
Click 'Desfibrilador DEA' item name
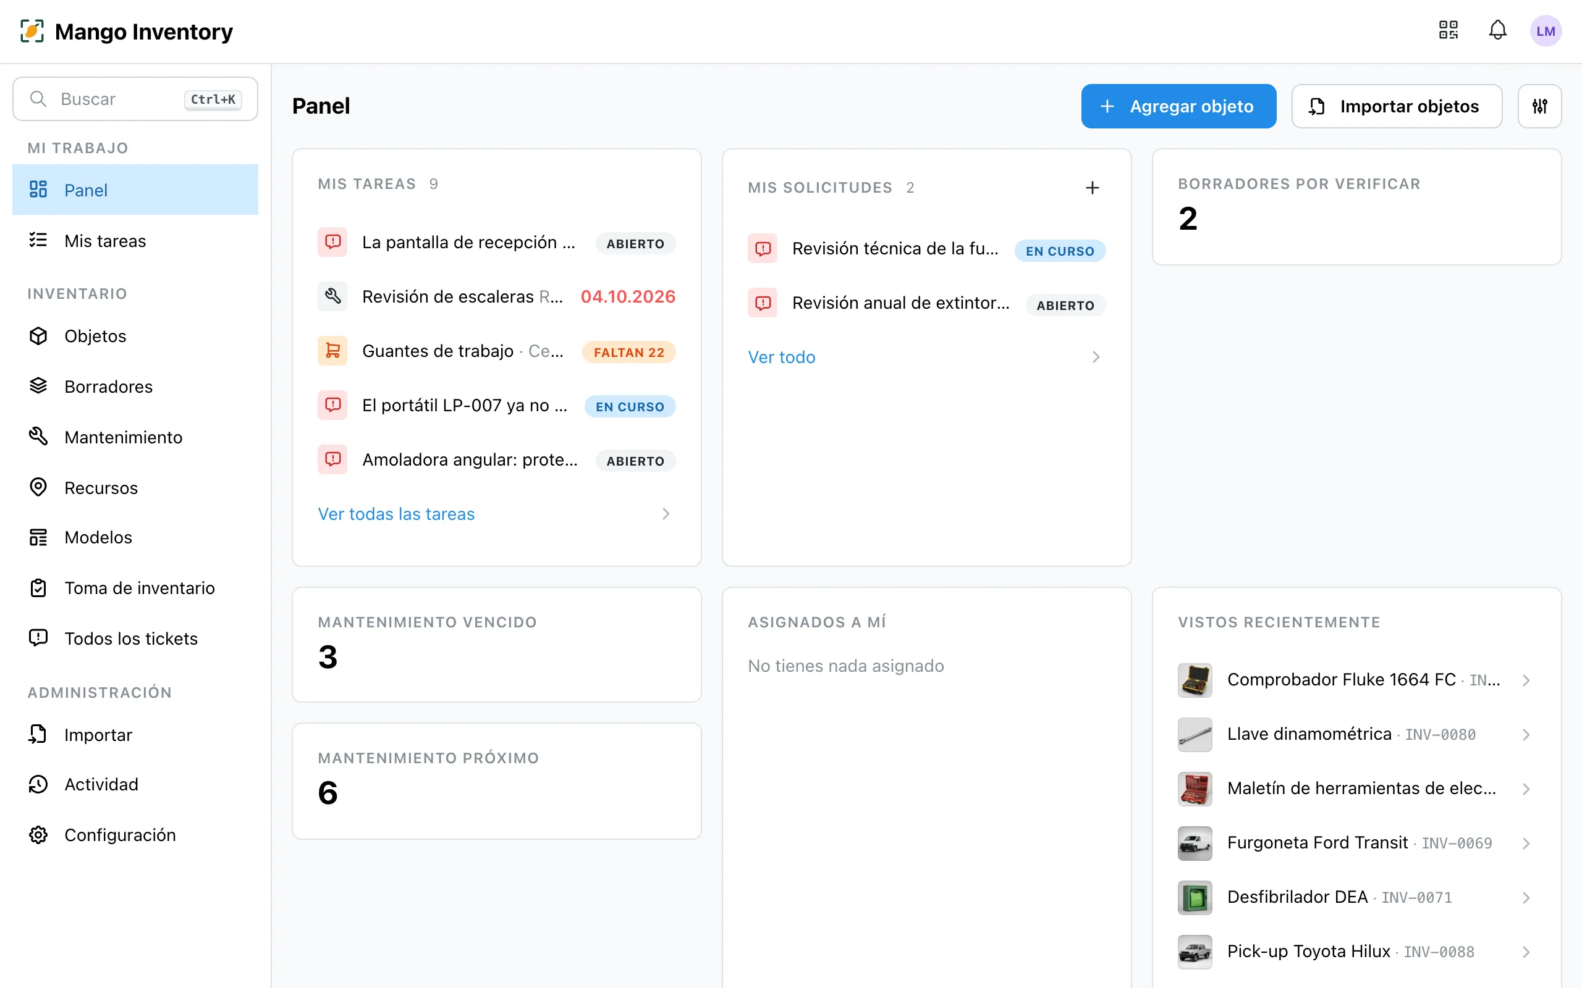[1297, 897]
